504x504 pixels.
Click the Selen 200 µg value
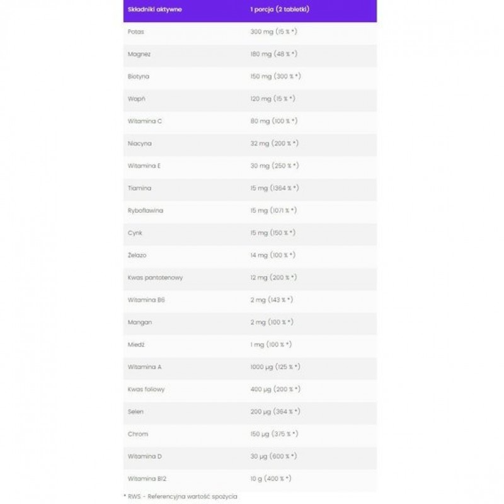pos(274,411)
